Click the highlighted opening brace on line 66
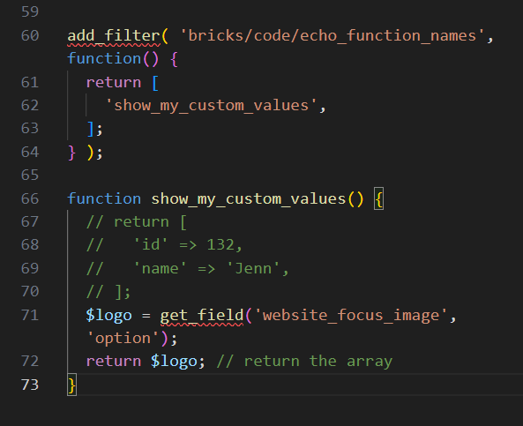The height and width of the screenshot is (426, 523). coord(378,198)
